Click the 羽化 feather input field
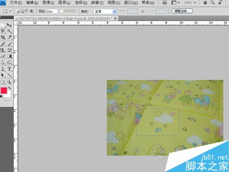This screenshot has height=172, width=229. coord(52,11)
